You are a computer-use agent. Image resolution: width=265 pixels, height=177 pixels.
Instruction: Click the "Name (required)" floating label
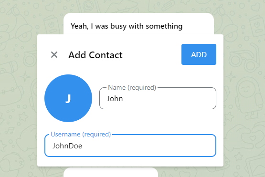pos(132,87)
